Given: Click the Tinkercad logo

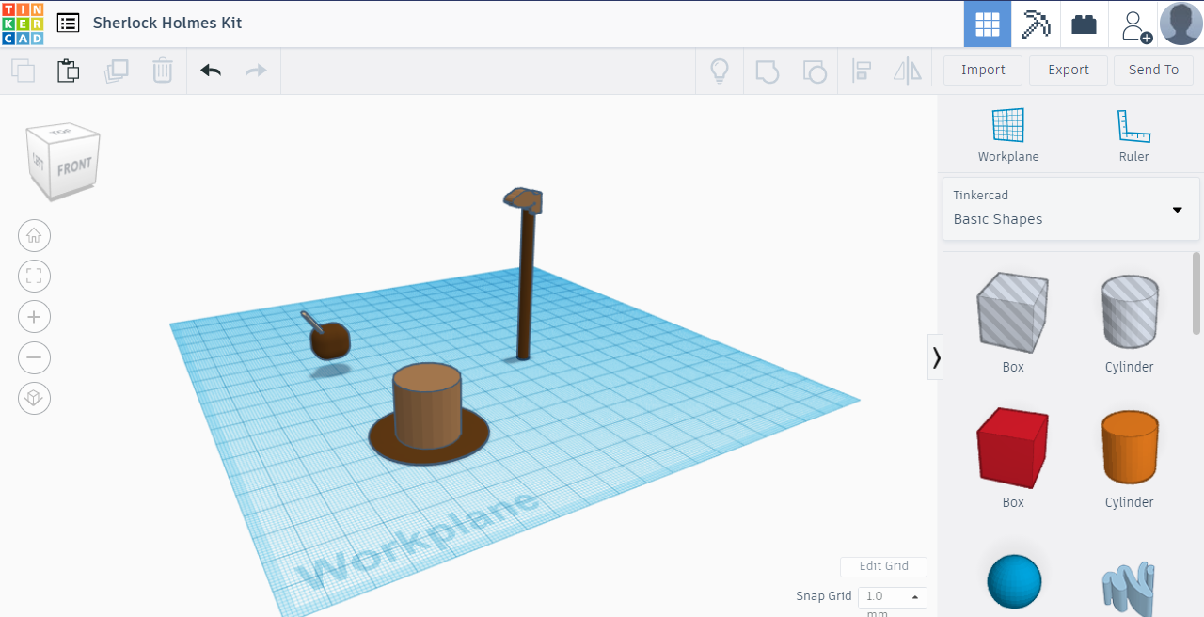Looking at the screenshot, I should [x=23, y=24].
